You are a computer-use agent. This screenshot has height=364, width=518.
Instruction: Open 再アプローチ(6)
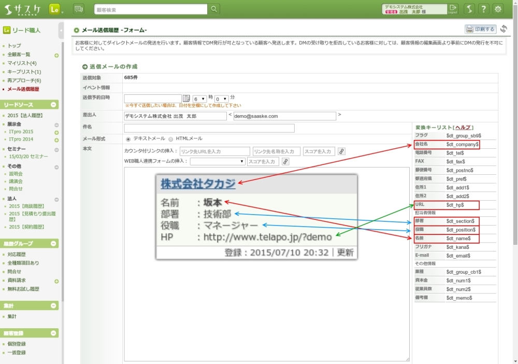(x=24, y=80)
